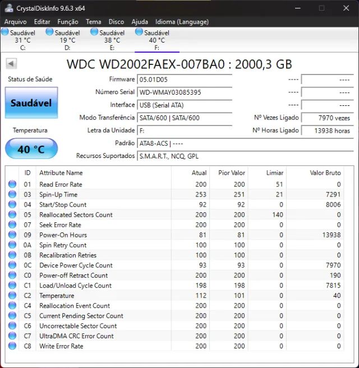Open the Disco menu
359x368 pixels.
[x=116, y=22]
